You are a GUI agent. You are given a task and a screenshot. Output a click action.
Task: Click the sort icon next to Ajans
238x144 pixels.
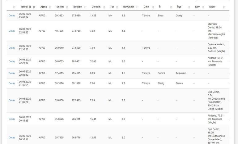[50, 7]
